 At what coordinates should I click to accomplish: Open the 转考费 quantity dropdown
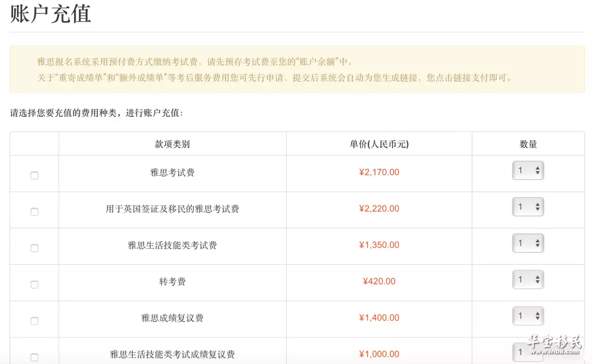(528, 280)
